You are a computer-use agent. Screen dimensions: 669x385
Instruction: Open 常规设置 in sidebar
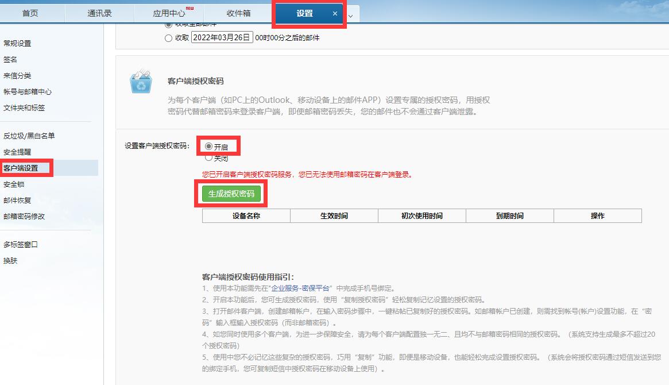tap(17, 43)
